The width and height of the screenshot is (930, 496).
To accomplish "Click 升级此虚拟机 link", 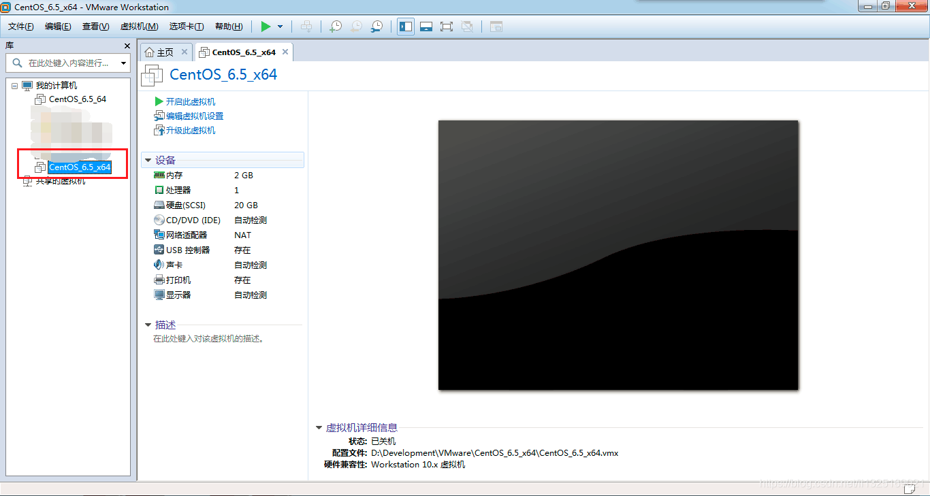I will 191,131.
